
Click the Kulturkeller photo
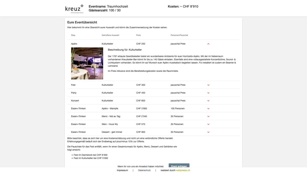point(87,63)
